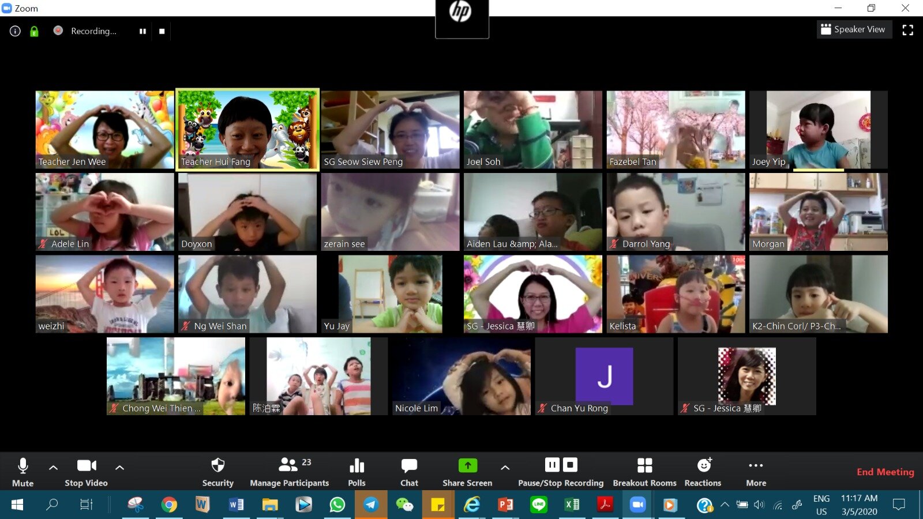Click the "Yu Jay" name label
The width and height of the screenshot is (923, 519).
[336, 326]
